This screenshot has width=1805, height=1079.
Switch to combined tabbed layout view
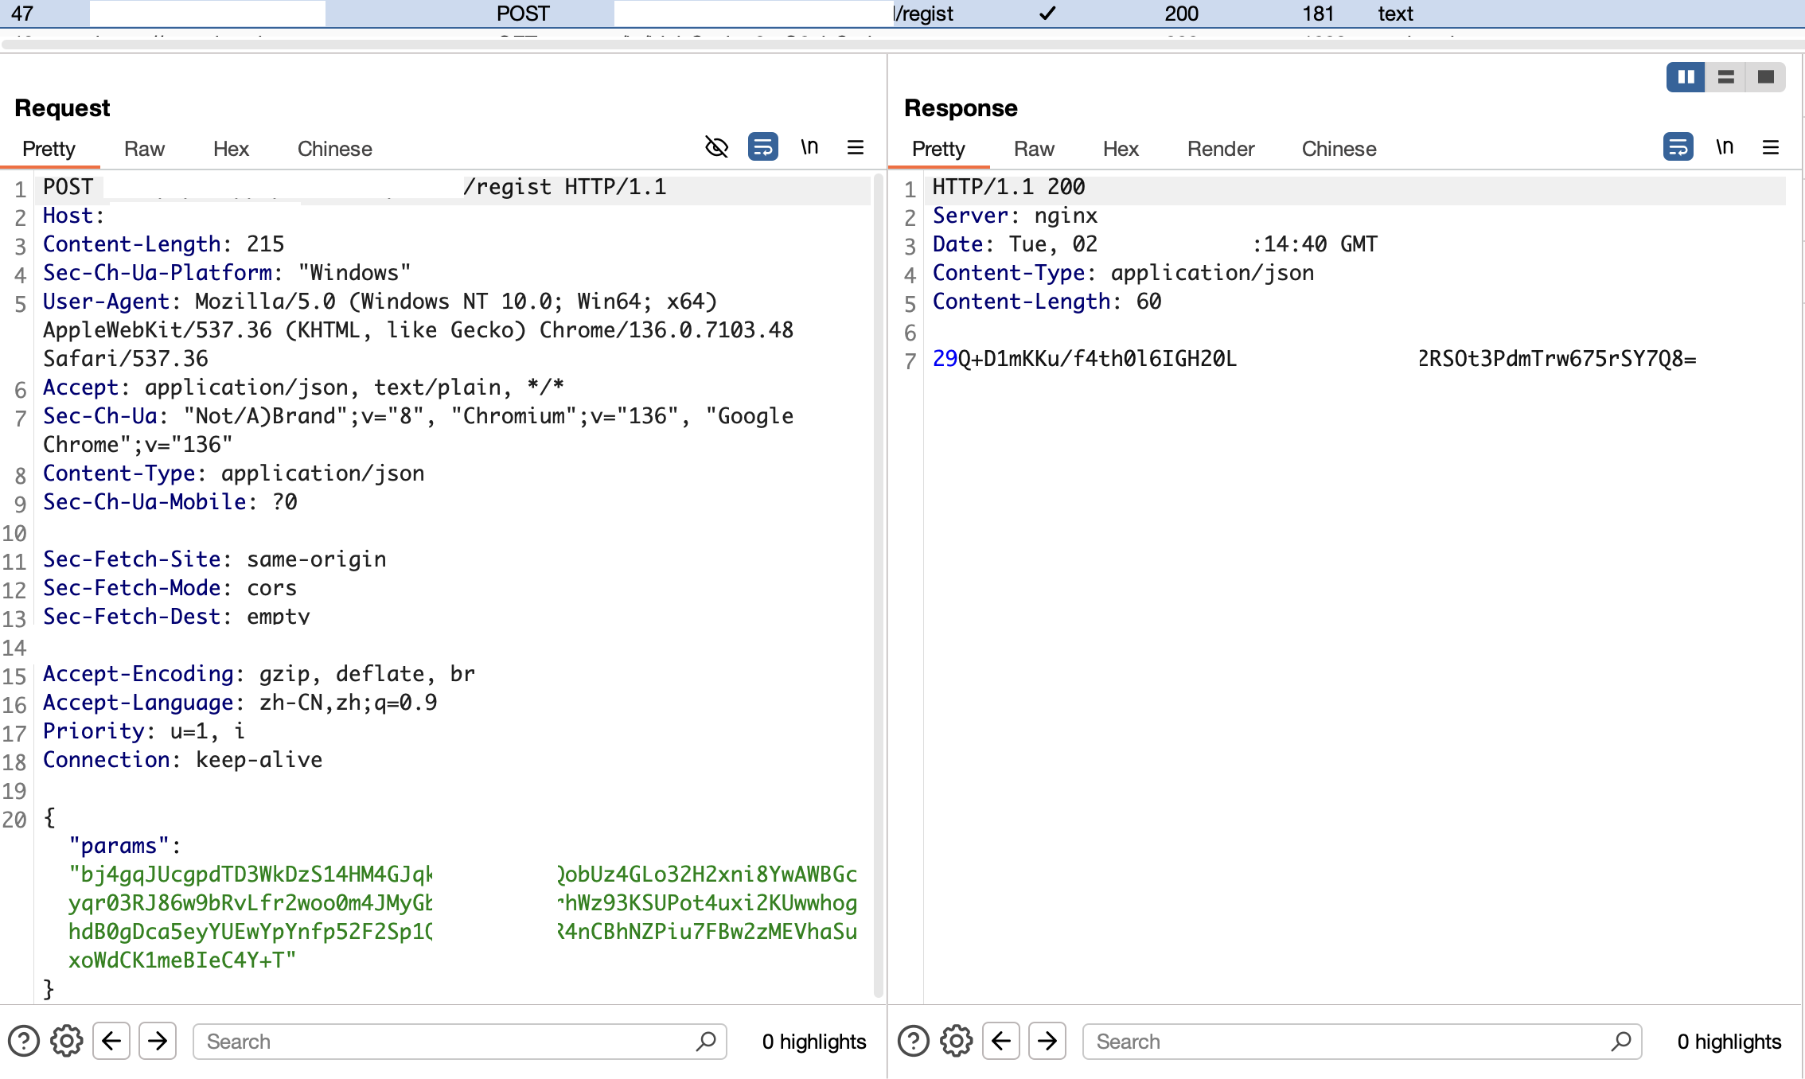coord(1765,77)
